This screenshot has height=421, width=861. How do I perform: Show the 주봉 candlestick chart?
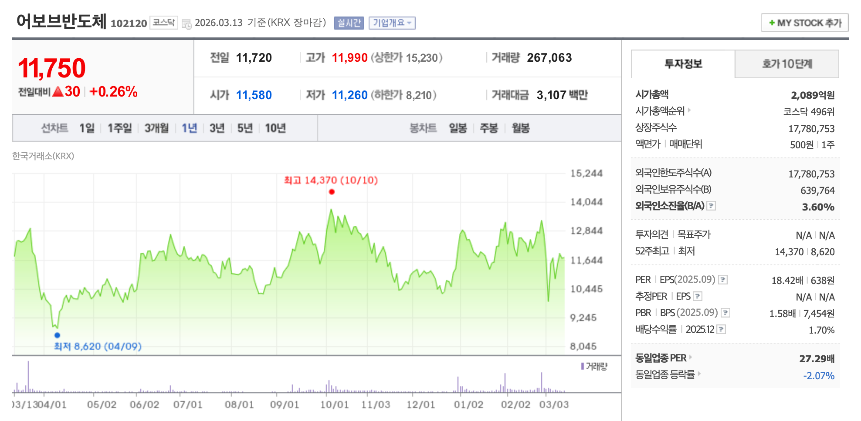(489, 128)
